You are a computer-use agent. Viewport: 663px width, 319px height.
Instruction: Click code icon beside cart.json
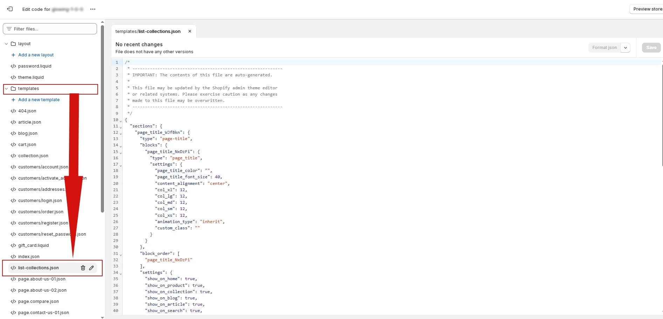(x=13, y=145)
